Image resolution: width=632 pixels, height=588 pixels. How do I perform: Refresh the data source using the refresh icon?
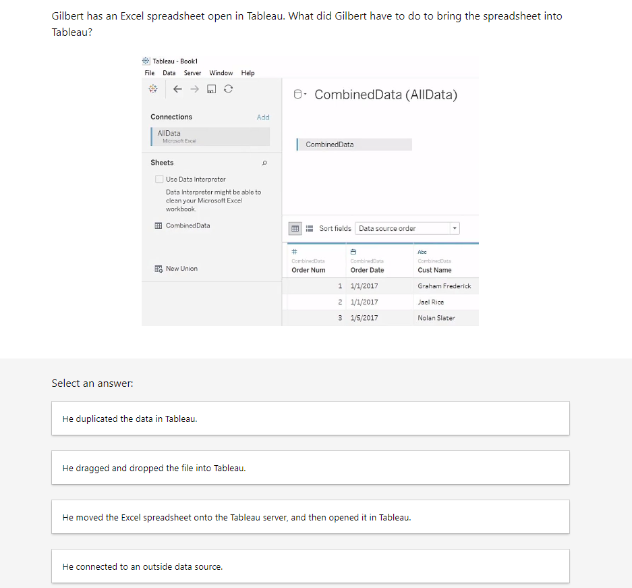point(228,88)
